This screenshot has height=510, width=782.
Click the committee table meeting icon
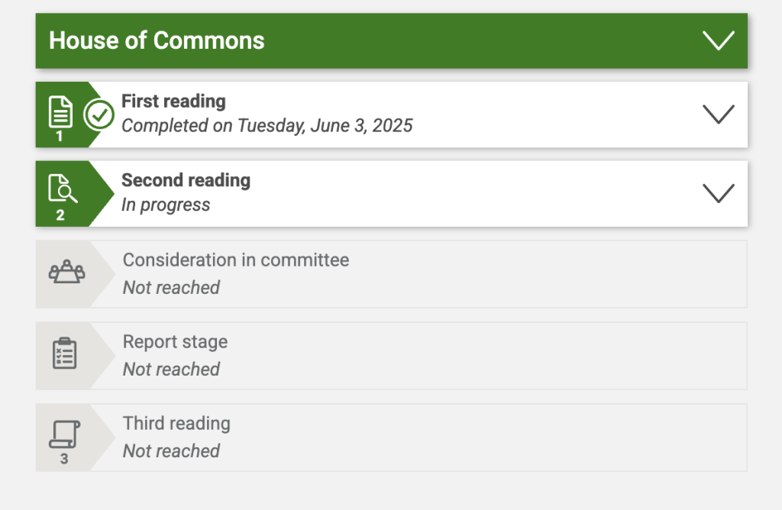pyautogui.click(x=66, y=272)
